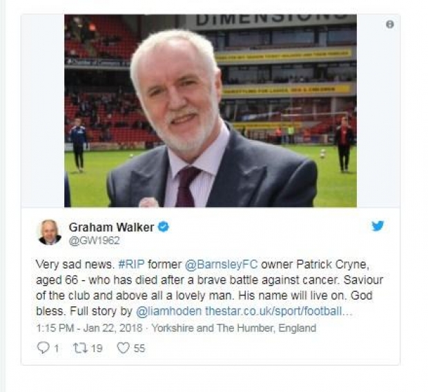Click the info icon near the photo
Image resolution: width=428 pixels, height=392 pixels.
[390, 25]
